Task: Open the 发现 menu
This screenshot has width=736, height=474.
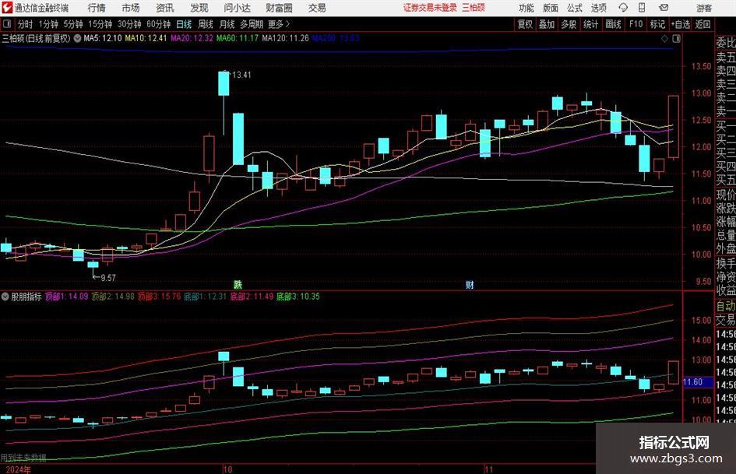Action: pos(199,8)
